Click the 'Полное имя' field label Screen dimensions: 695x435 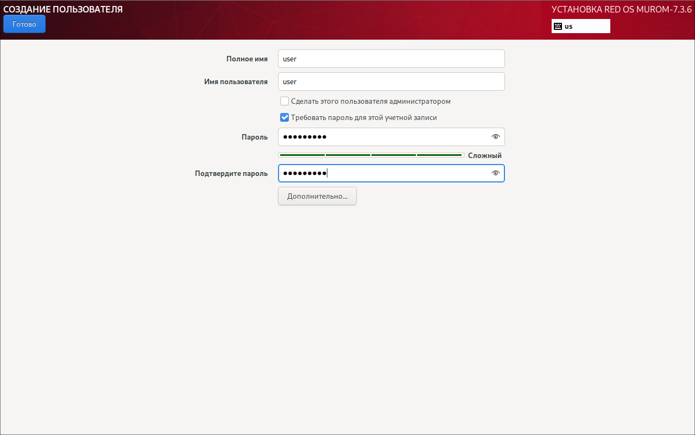click(x=247, y=59)
